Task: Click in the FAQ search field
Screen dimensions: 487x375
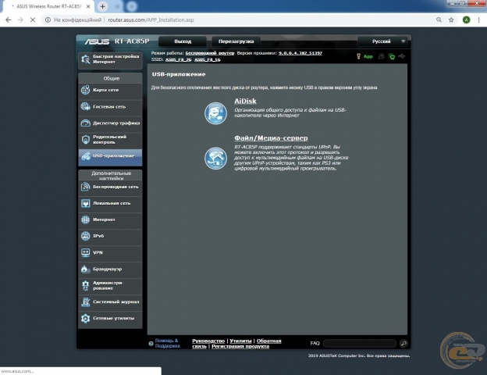Action: [359, 343]
